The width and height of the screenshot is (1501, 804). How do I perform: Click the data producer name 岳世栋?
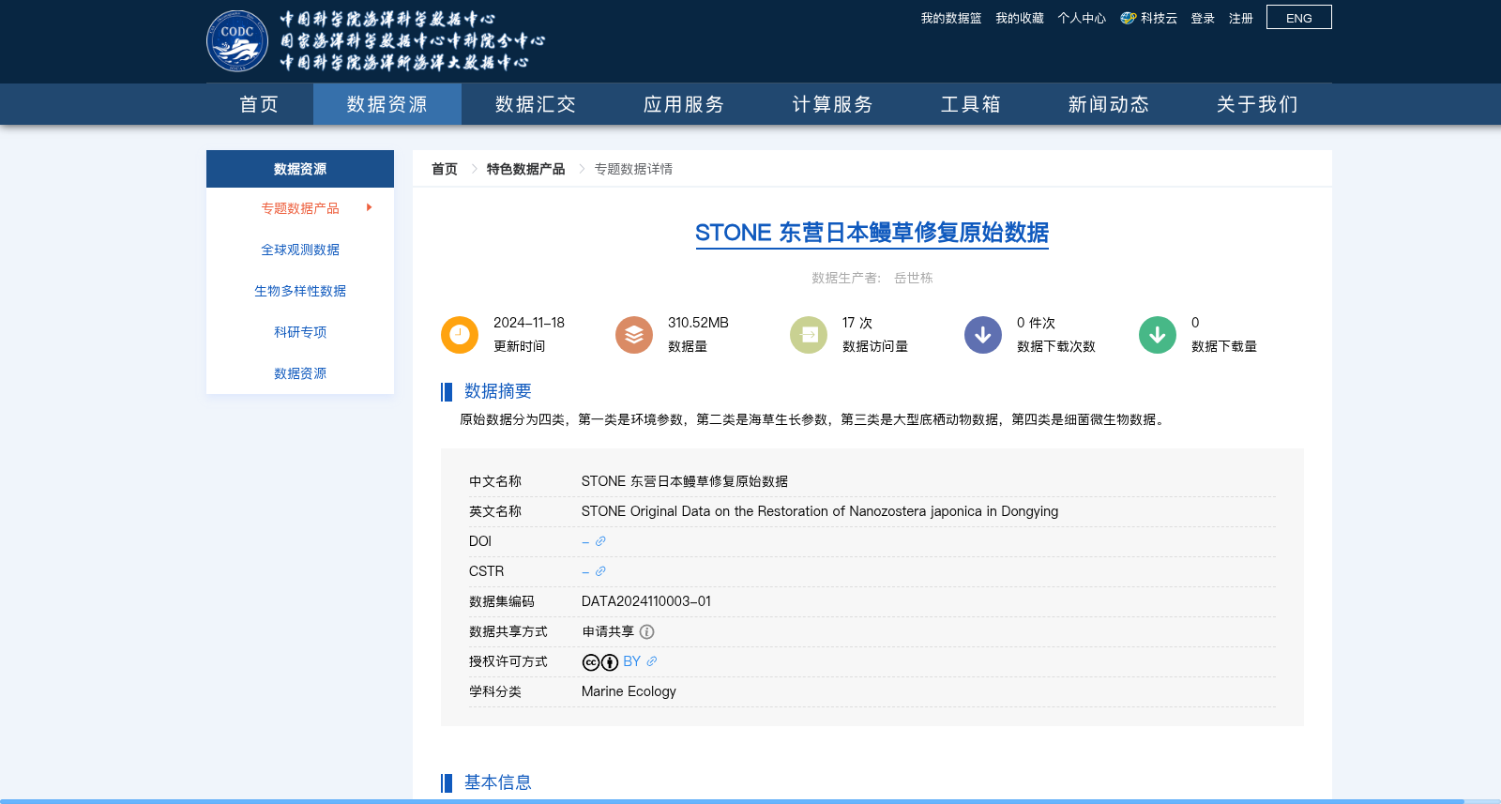(x=913, y=278)
